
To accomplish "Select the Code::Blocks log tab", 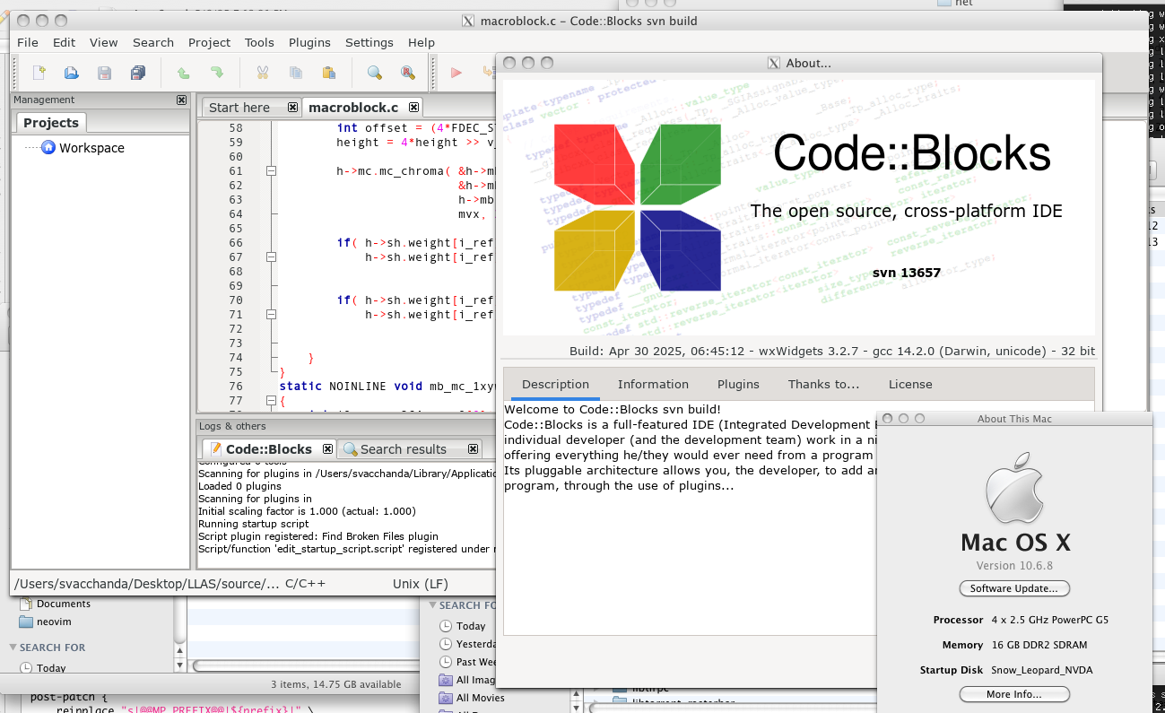I will point(268,449).
